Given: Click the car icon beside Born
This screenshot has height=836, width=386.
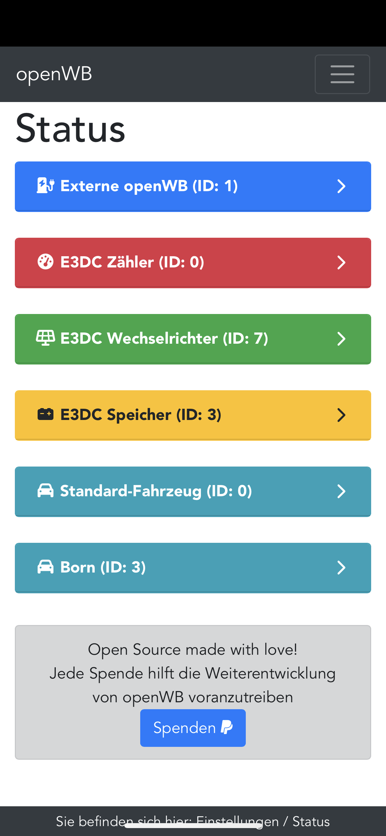Looking at the screenshot, I should coord(45,567).
